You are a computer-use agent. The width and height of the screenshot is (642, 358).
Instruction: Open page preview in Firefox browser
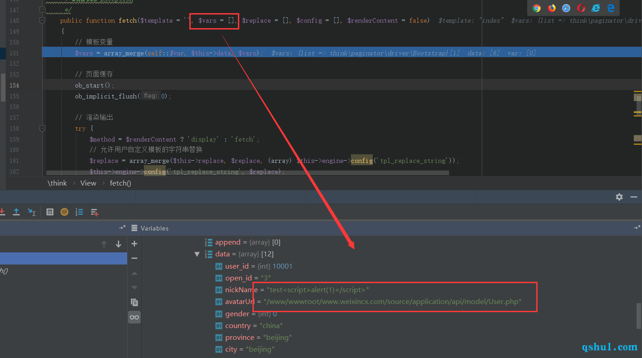[552, 8]
